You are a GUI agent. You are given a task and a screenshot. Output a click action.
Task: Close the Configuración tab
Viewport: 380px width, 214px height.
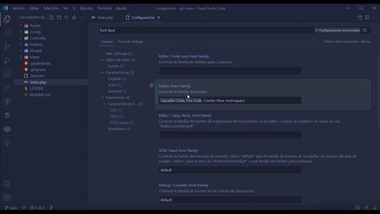coord(159,17)
